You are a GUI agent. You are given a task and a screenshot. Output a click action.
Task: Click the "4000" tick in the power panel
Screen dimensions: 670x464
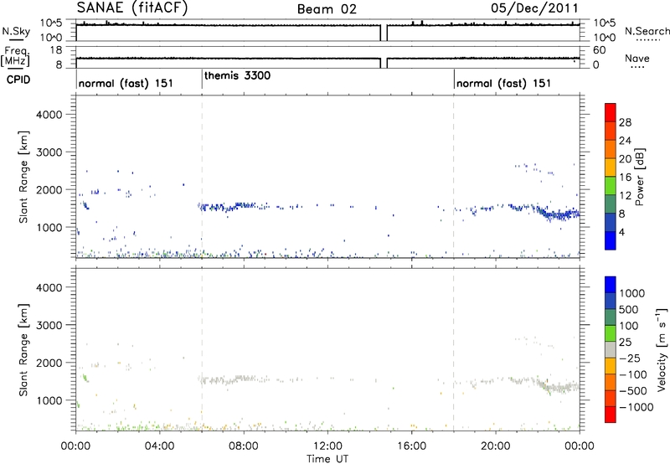[49, 115]
